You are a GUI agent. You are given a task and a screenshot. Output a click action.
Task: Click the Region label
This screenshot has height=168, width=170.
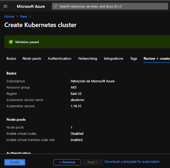coord(12,94)
